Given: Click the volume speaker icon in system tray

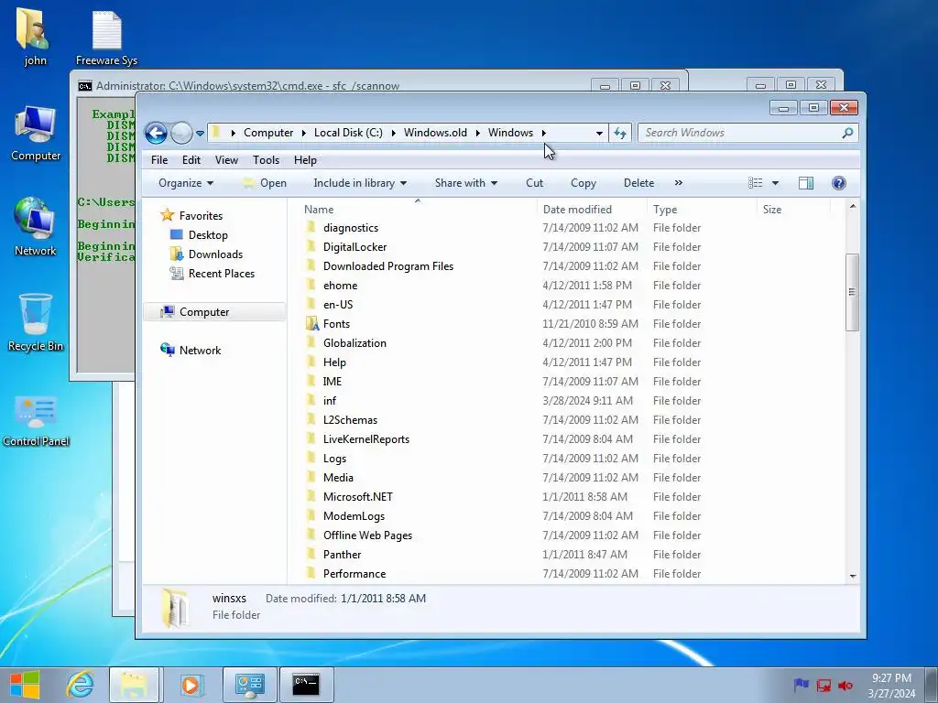Looking at the screenshot, I should [x=845, y=685].
